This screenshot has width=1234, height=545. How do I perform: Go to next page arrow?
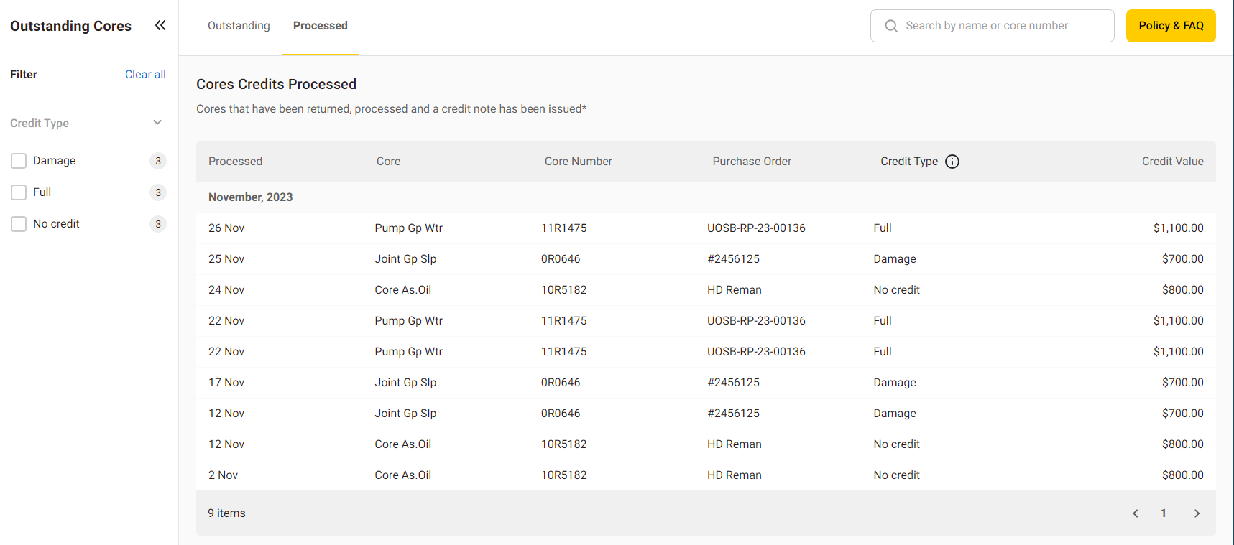(1197, 513)
